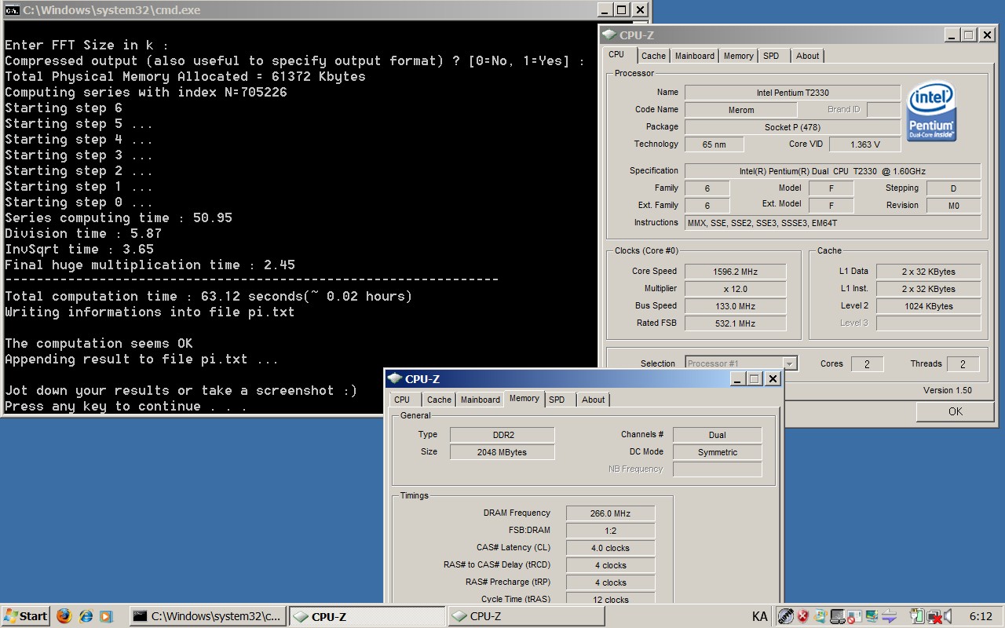Open the back CPU-Z window title icon

click(x=610, y=35)
